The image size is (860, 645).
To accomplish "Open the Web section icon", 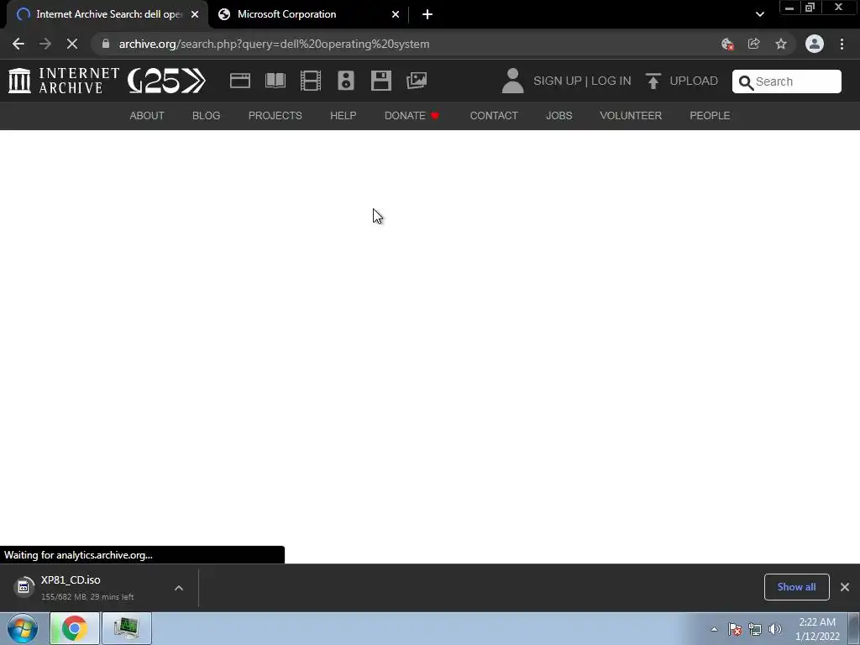I will [239, 81].
